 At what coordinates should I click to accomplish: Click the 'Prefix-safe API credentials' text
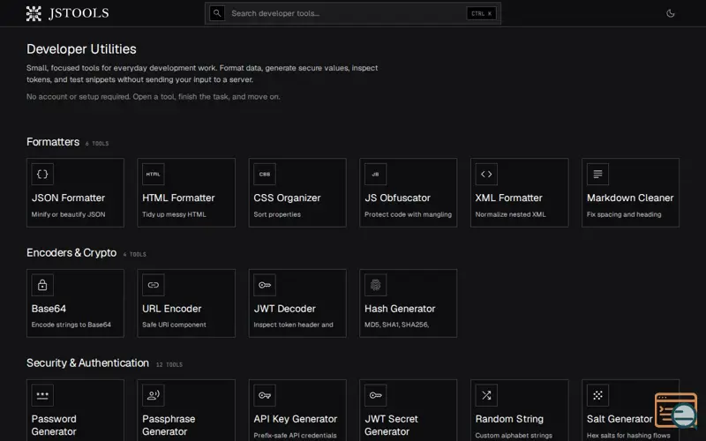coord(295,436)
